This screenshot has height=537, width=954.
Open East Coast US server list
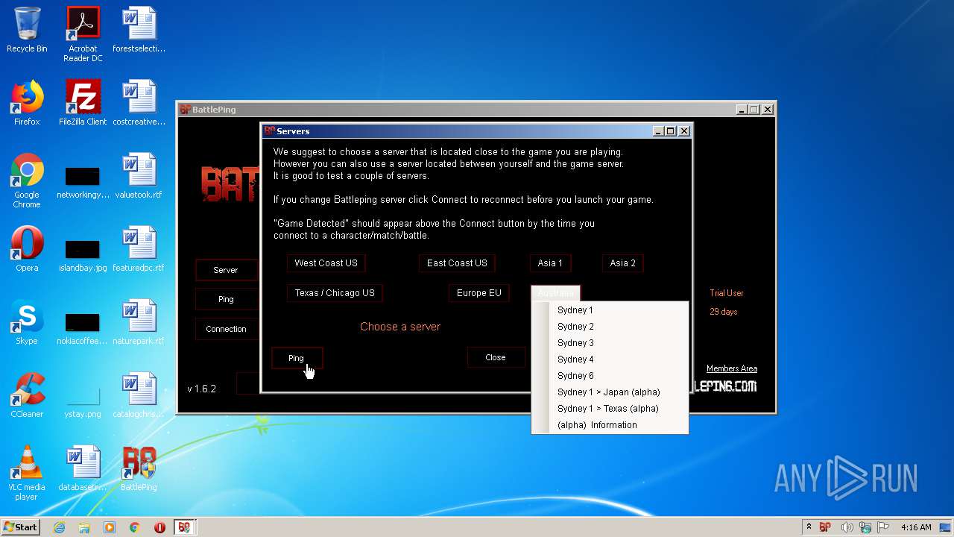click(457, 263)
